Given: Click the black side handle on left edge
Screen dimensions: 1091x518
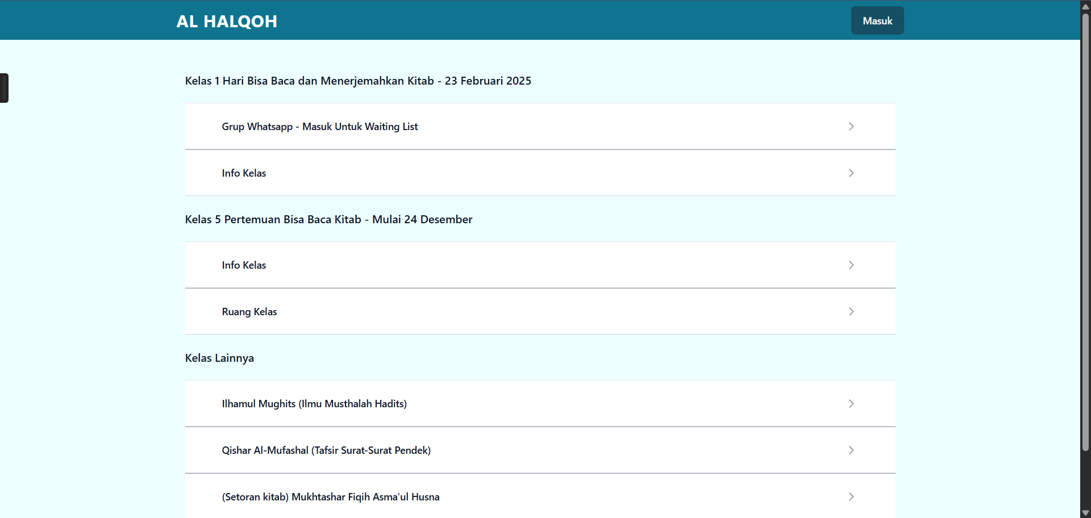Looking at the screenshot, I should coord(4,88).
